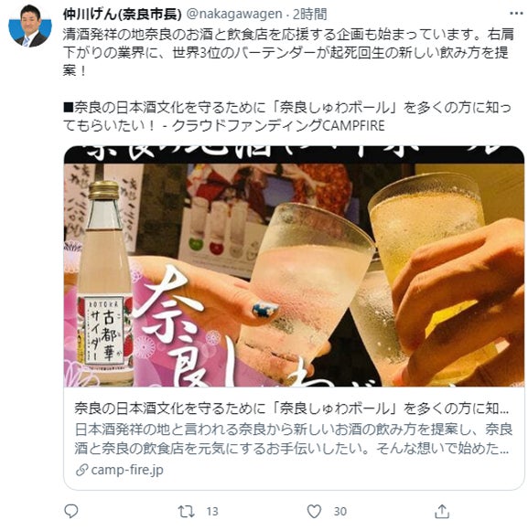Click the chain link icon beside camp-fire.jp
528x530 pixels.
[82, 470]
